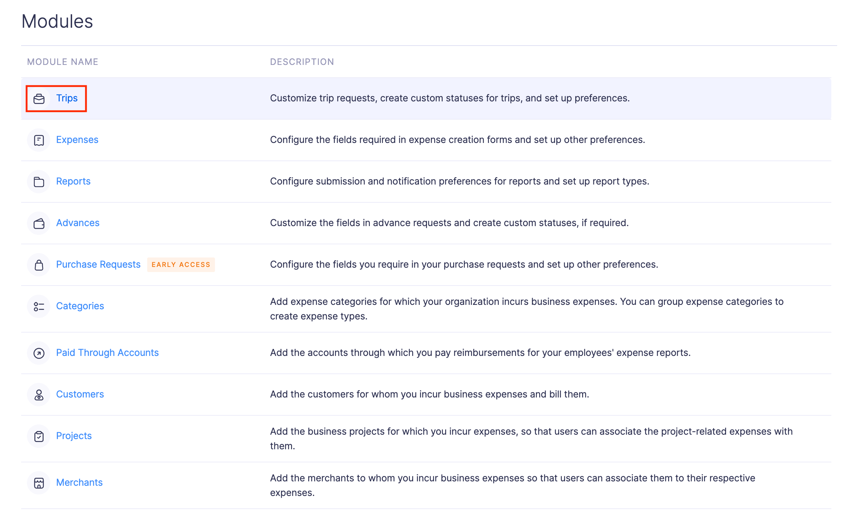Click the Advances wallet icon
The width and height of the screenshot is (843, 512).
tap(39, 223)
